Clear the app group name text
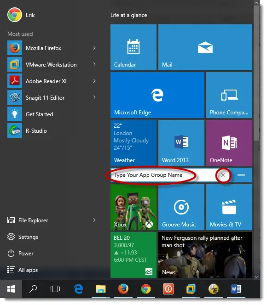Image resolution: width=267 pixels, height=305 pixels. pos(223,175)
